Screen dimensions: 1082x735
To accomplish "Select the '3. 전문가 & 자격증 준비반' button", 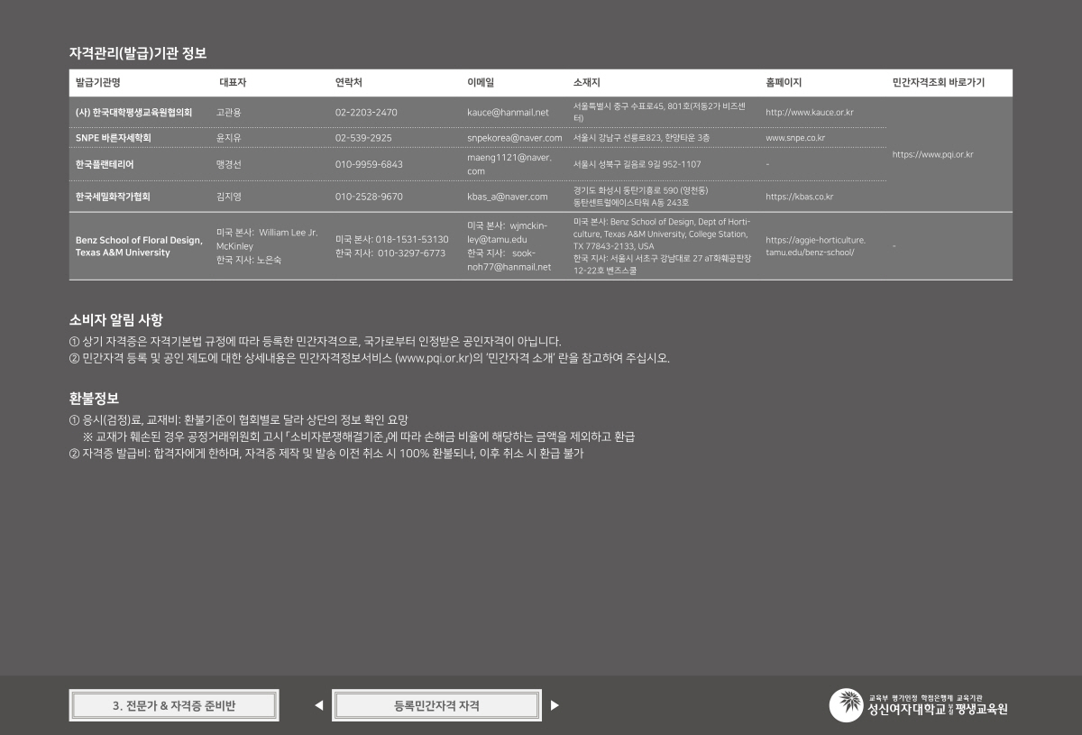I will pyautogui.click(x=174, y=705).
